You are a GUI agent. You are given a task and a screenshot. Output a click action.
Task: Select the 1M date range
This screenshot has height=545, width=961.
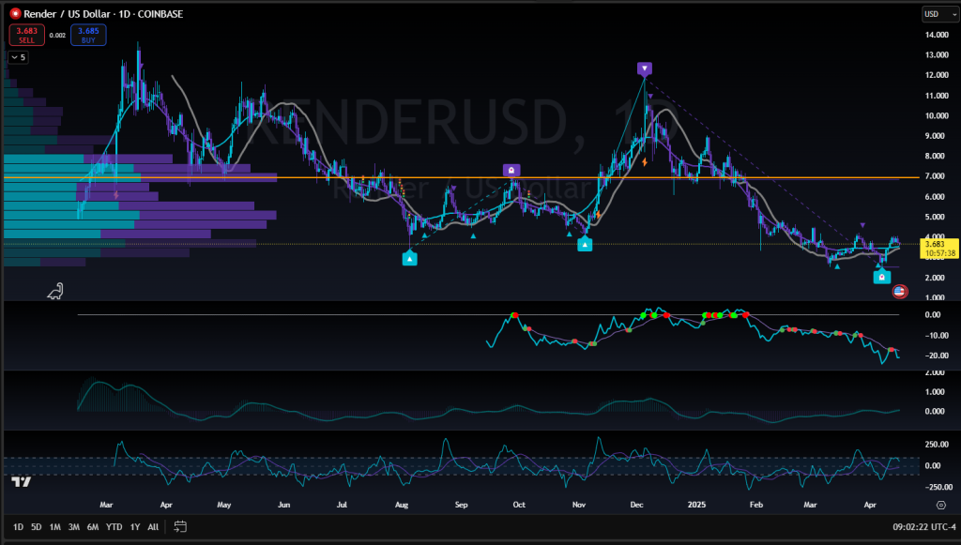click(x=54, y=526)
